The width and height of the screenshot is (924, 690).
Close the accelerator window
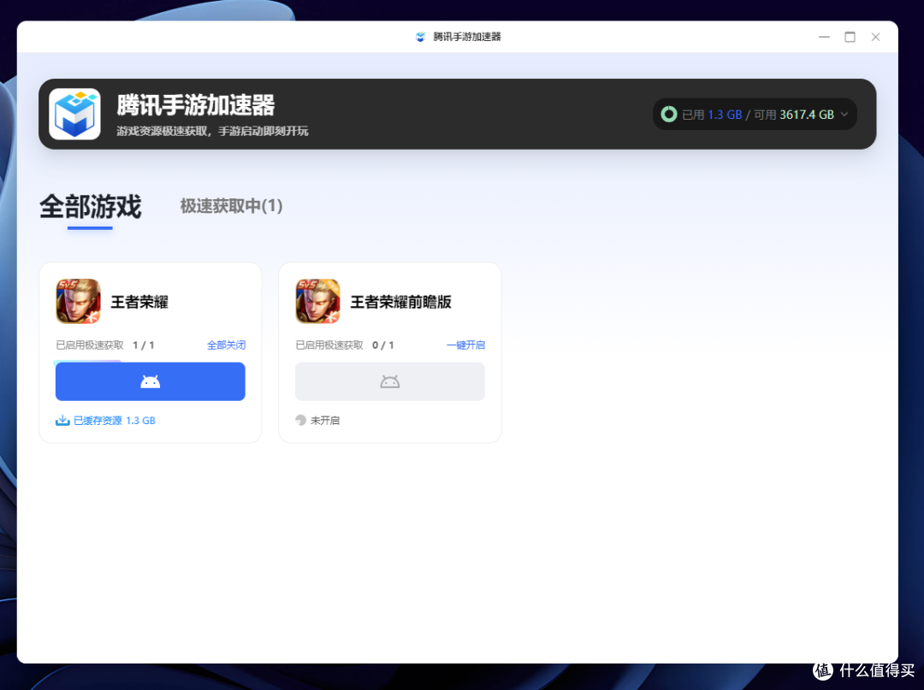coord(876,37)
